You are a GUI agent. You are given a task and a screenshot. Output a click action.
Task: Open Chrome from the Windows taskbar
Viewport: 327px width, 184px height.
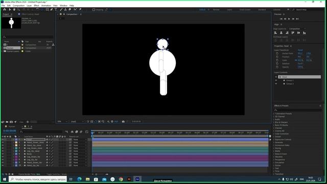[121, 179]
